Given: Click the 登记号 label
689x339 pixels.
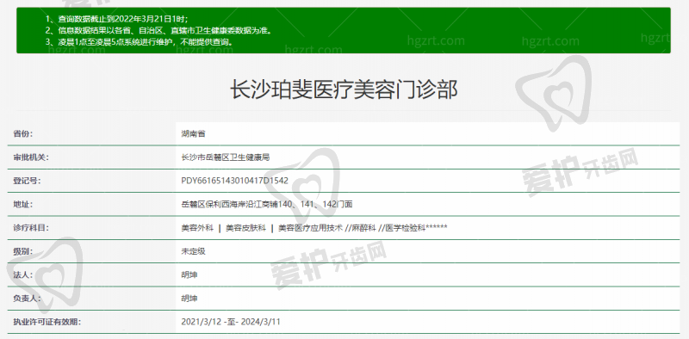Looking at the screenshot, I should pos(27,181).
